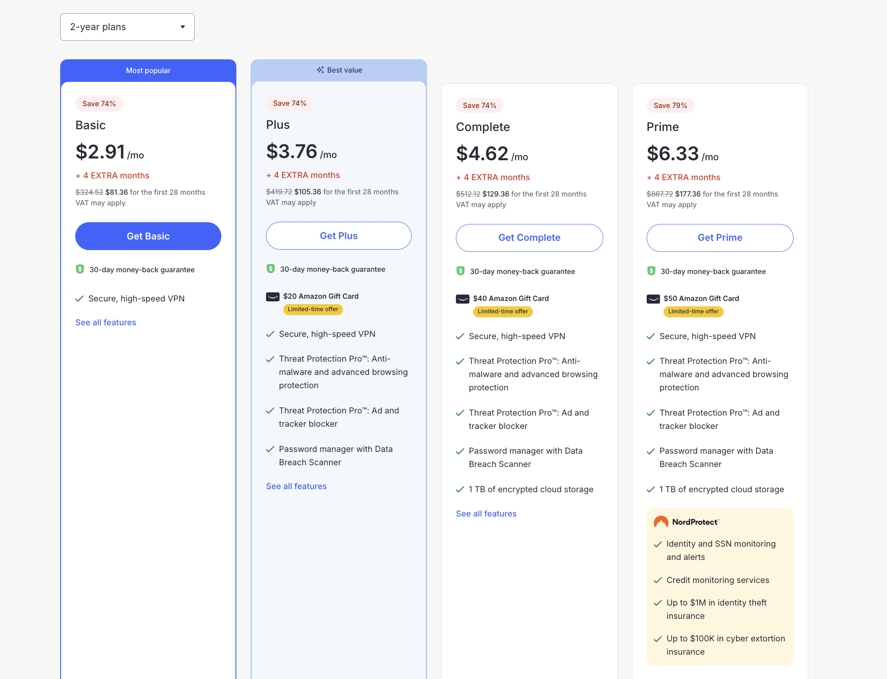Click the $20 Amazon Gift Card icon
Viewport: 887px width, 679px height.
tap(273, 297)
